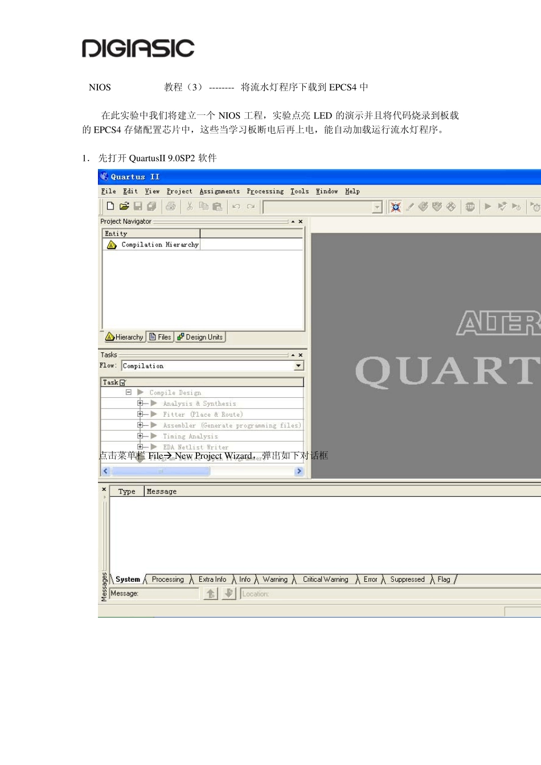Close the Tasks panel
This screenshot has width=541, height=765.
(301, 355)
